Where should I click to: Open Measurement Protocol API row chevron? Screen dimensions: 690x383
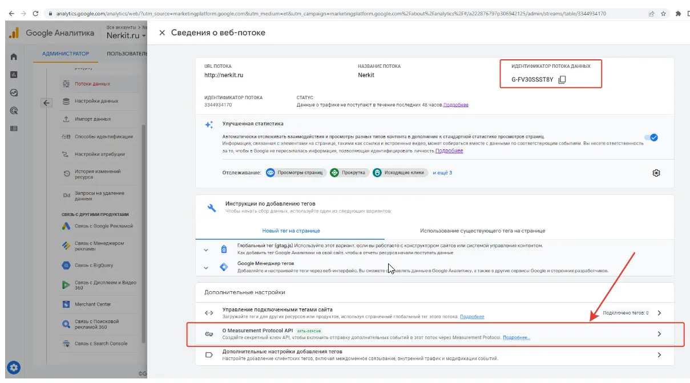(659, 334)
